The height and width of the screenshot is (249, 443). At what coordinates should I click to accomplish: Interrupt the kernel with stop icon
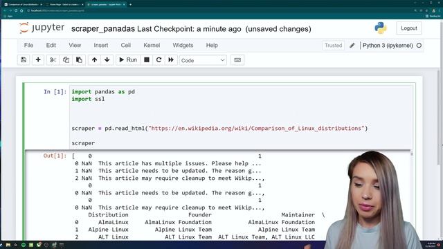coord(147,60)
